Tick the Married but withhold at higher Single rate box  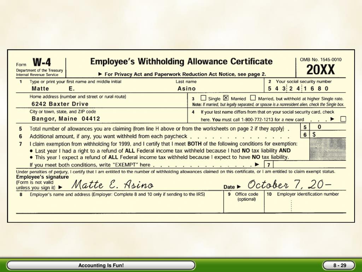253,98
